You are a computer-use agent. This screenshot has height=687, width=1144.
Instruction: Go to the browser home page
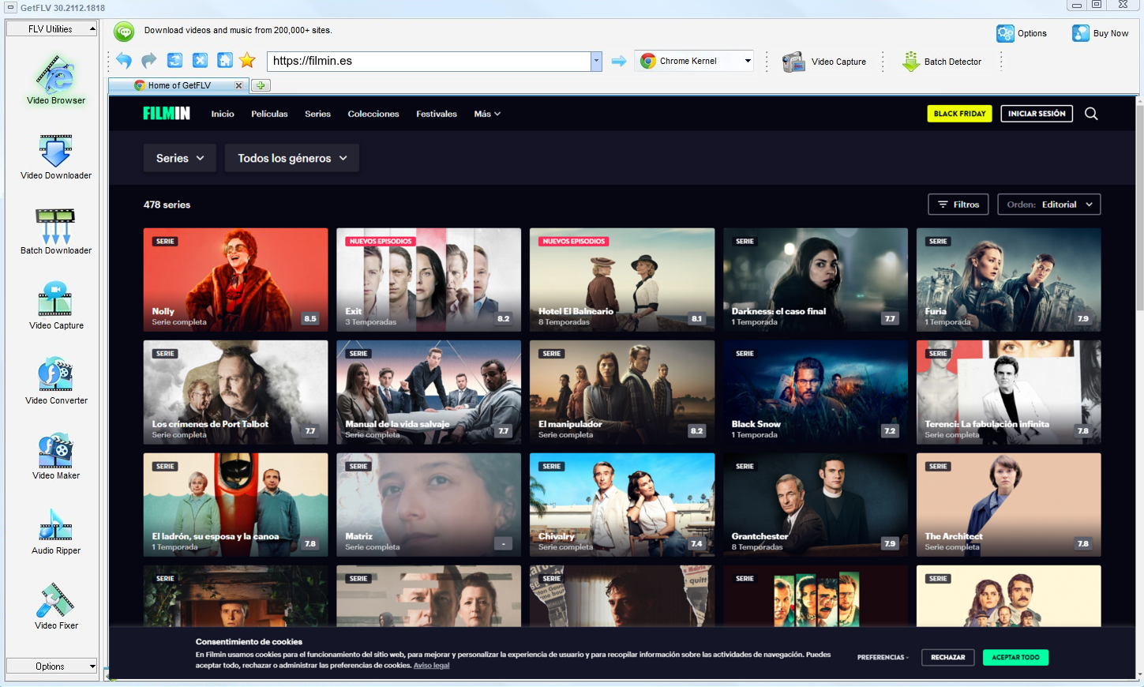click(225, 61)
